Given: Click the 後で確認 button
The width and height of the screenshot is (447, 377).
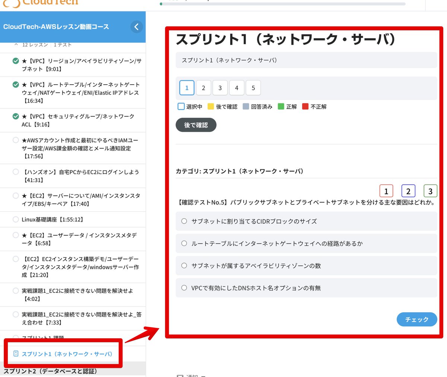Looking at the screenshot, I should coord(196,125).
